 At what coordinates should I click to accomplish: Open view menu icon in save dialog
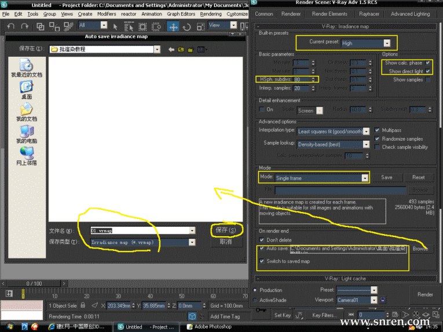click(202, 50)
